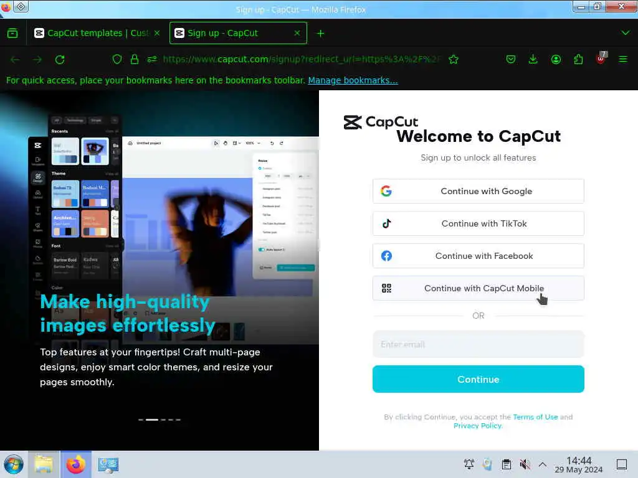The height and width of the screenshot is (478, 638).
Task: Select the first carousel indicator dot
Action: pyautogui.click(x=141, y=419)
